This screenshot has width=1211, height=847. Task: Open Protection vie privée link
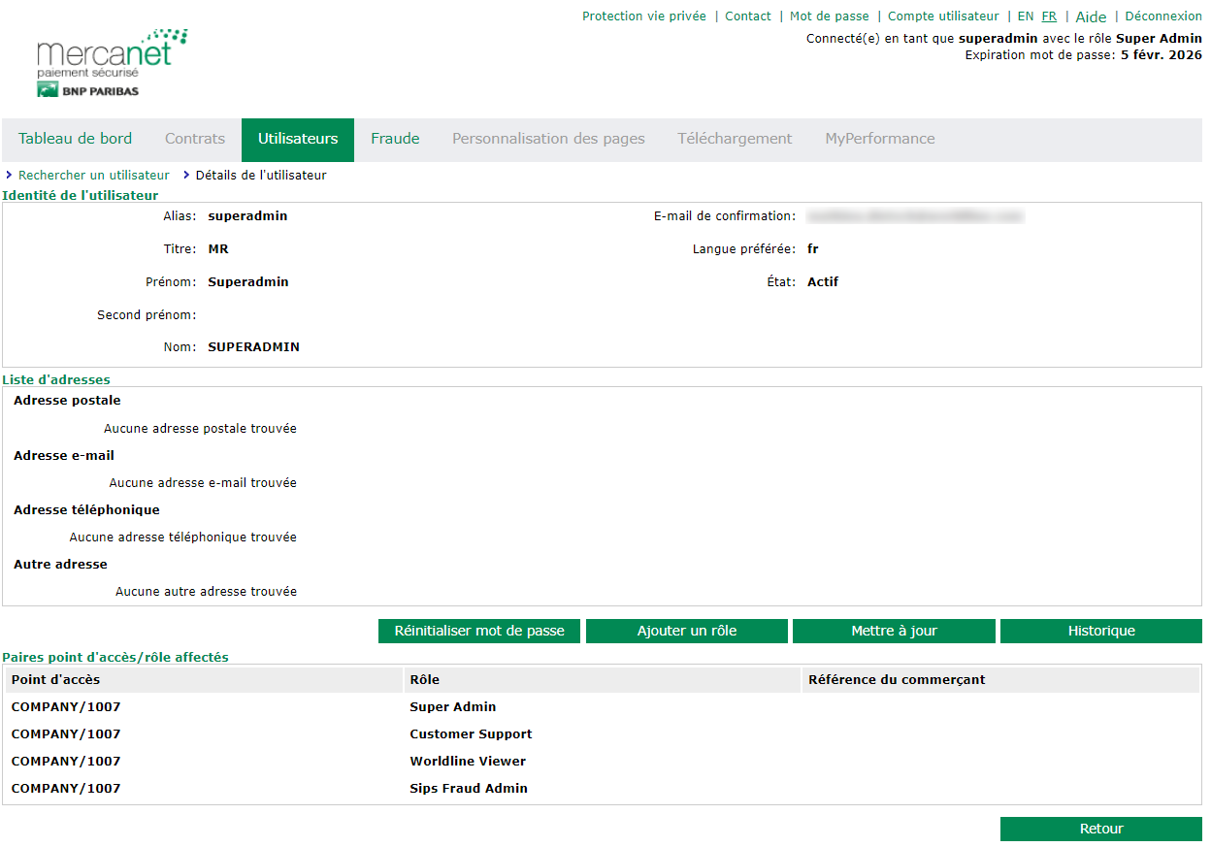click(x=644, y=16)
